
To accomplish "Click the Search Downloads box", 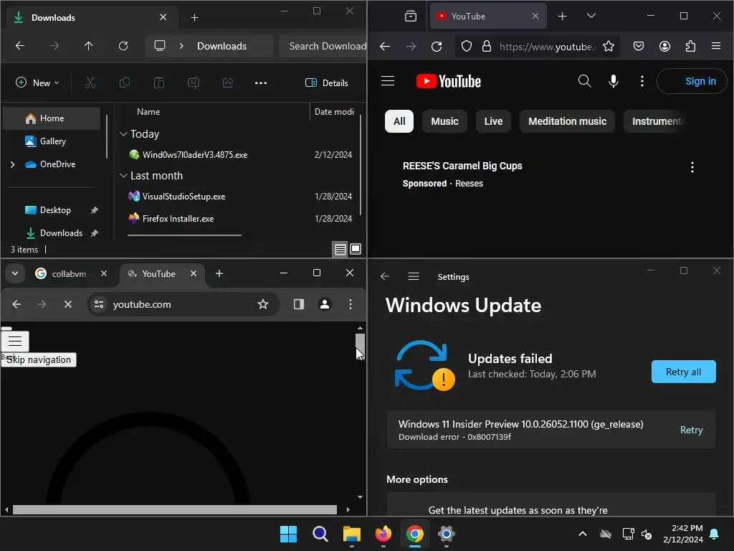I will click(x=323, y=46).
